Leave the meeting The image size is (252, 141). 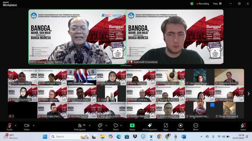pos(243,126)
